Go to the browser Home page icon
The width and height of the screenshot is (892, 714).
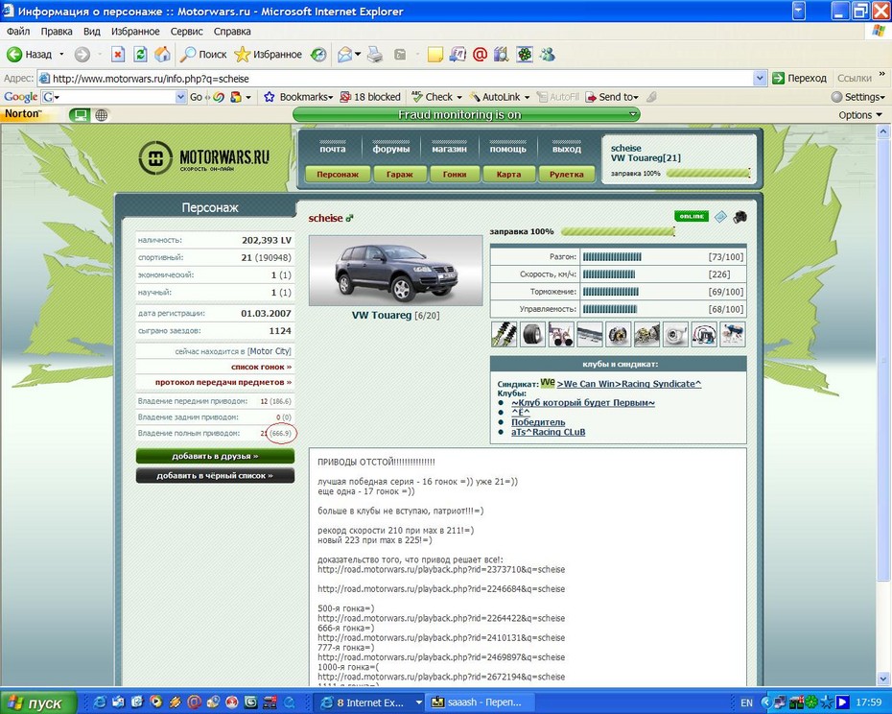(163, 55)
